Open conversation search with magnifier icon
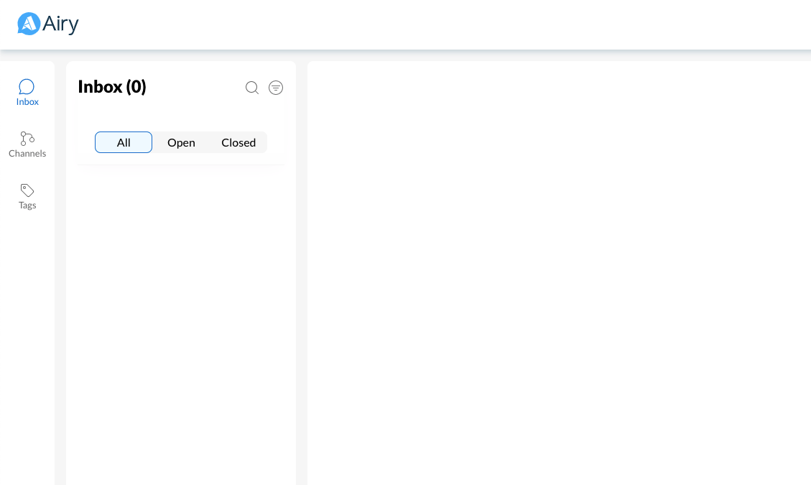The height and width of the screenshot is (485, 811). click(252, 88)
